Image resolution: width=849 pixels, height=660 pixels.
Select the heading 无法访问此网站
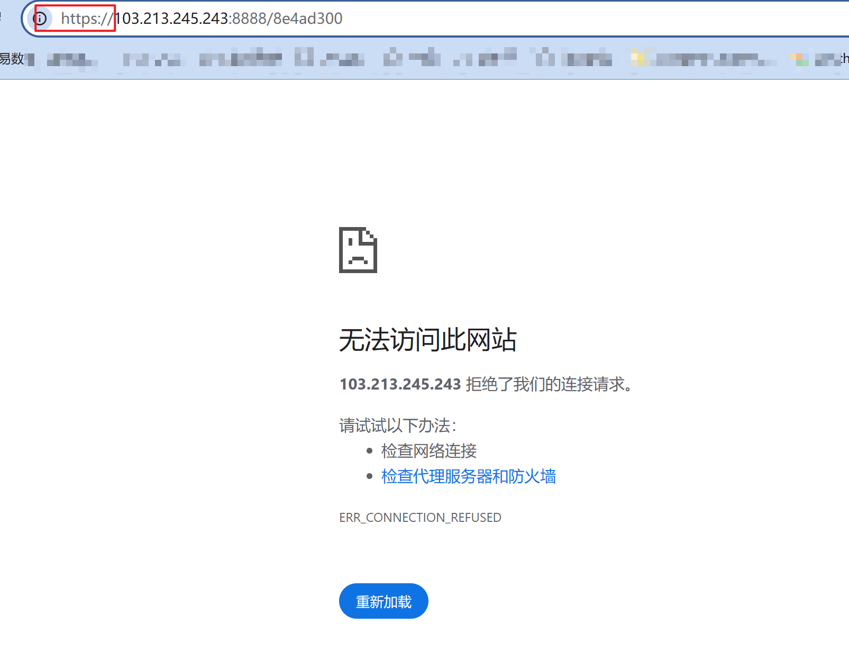428,339
